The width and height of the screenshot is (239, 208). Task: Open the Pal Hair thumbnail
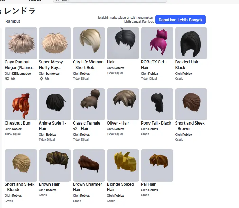point(157,165)
